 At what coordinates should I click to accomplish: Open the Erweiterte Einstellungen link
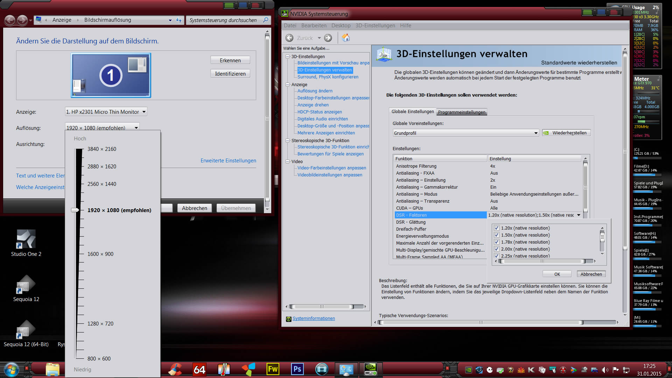tap(228, 160)
